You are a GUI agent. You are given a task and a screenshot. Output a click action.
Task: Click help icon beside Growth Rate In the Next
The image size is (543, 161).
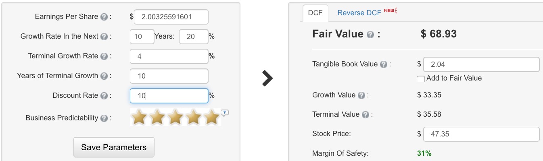pyautogui.click(x=104, y=37)
